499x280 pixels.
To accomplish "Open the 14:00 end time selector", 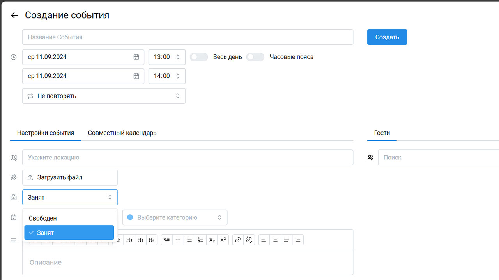I will click(x=167, y=76).
